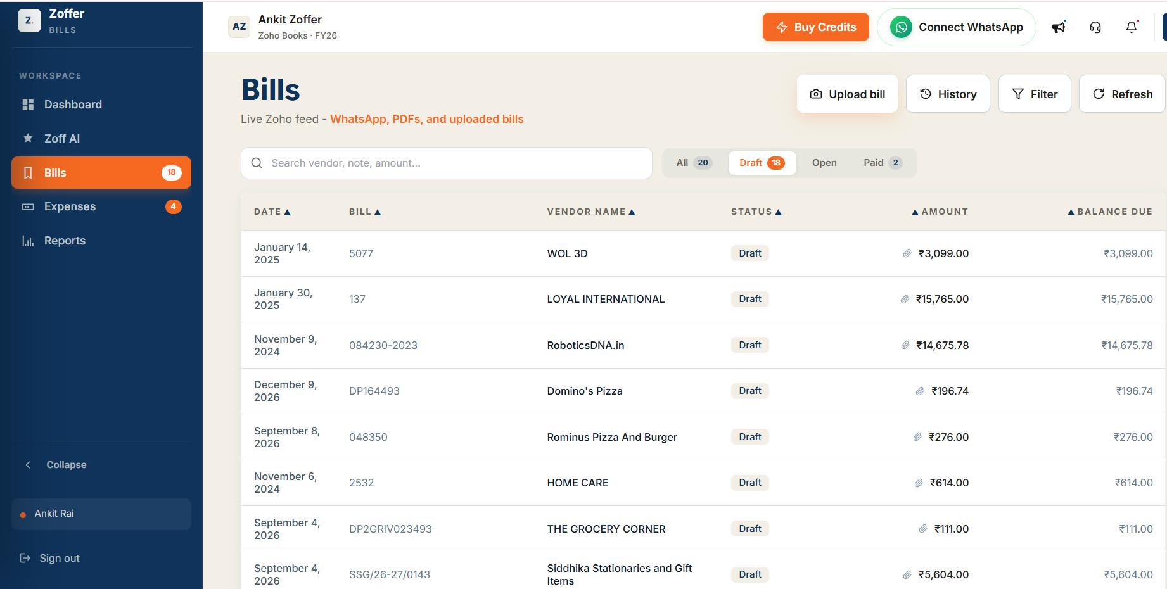1167x589 pixels.
Task: Select bill number 2532
Action: tap(362, 483)
